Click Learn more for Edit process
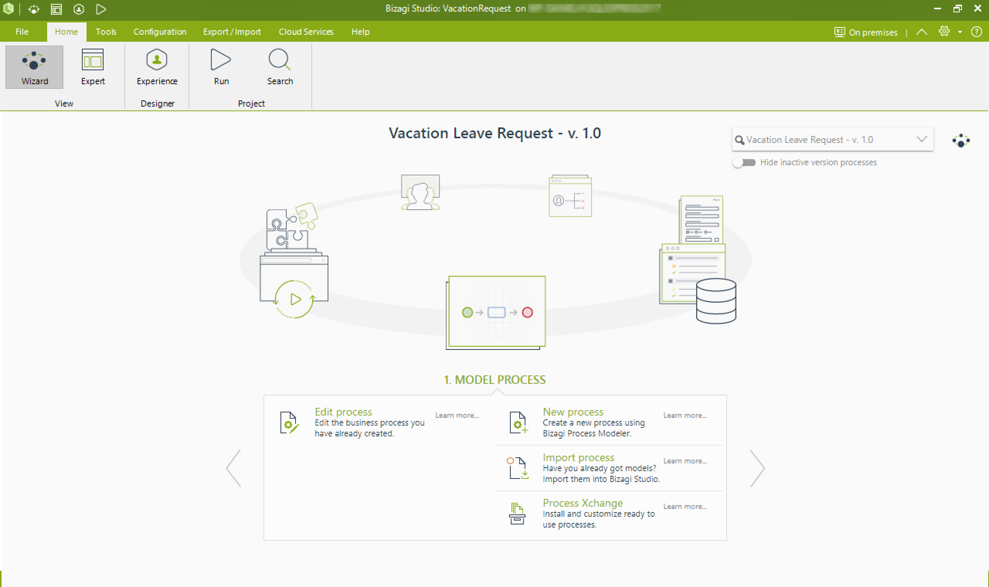Screen dimensions: 989x587 click(457, 415)
